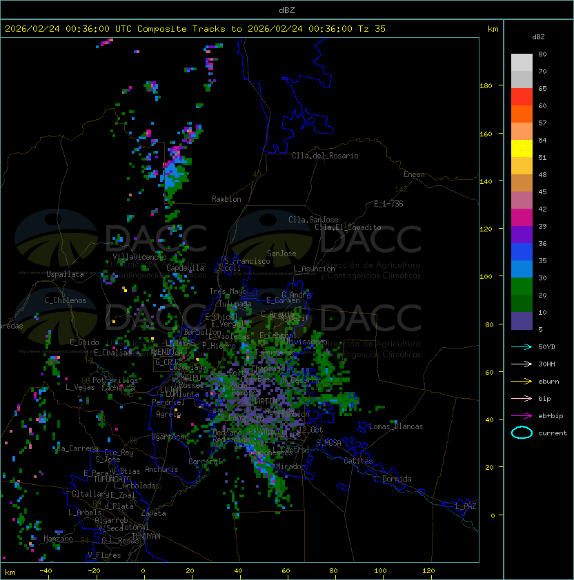The height and width of the screenshot is (580, 574).
Task: Click the V_Flores map label
Action: (x=104, y=556)
